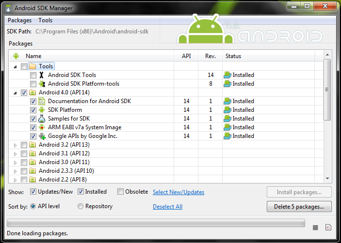Collapse the Android 4.0 (API 14) group
The height and width of the screenshot is (243, 341).
click(15, 92)
